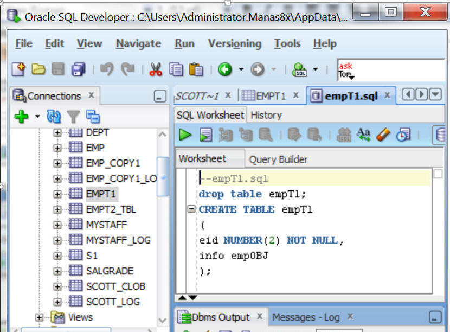Expand the EMPT1 table node
450x332 pixels.
(57, 194)
